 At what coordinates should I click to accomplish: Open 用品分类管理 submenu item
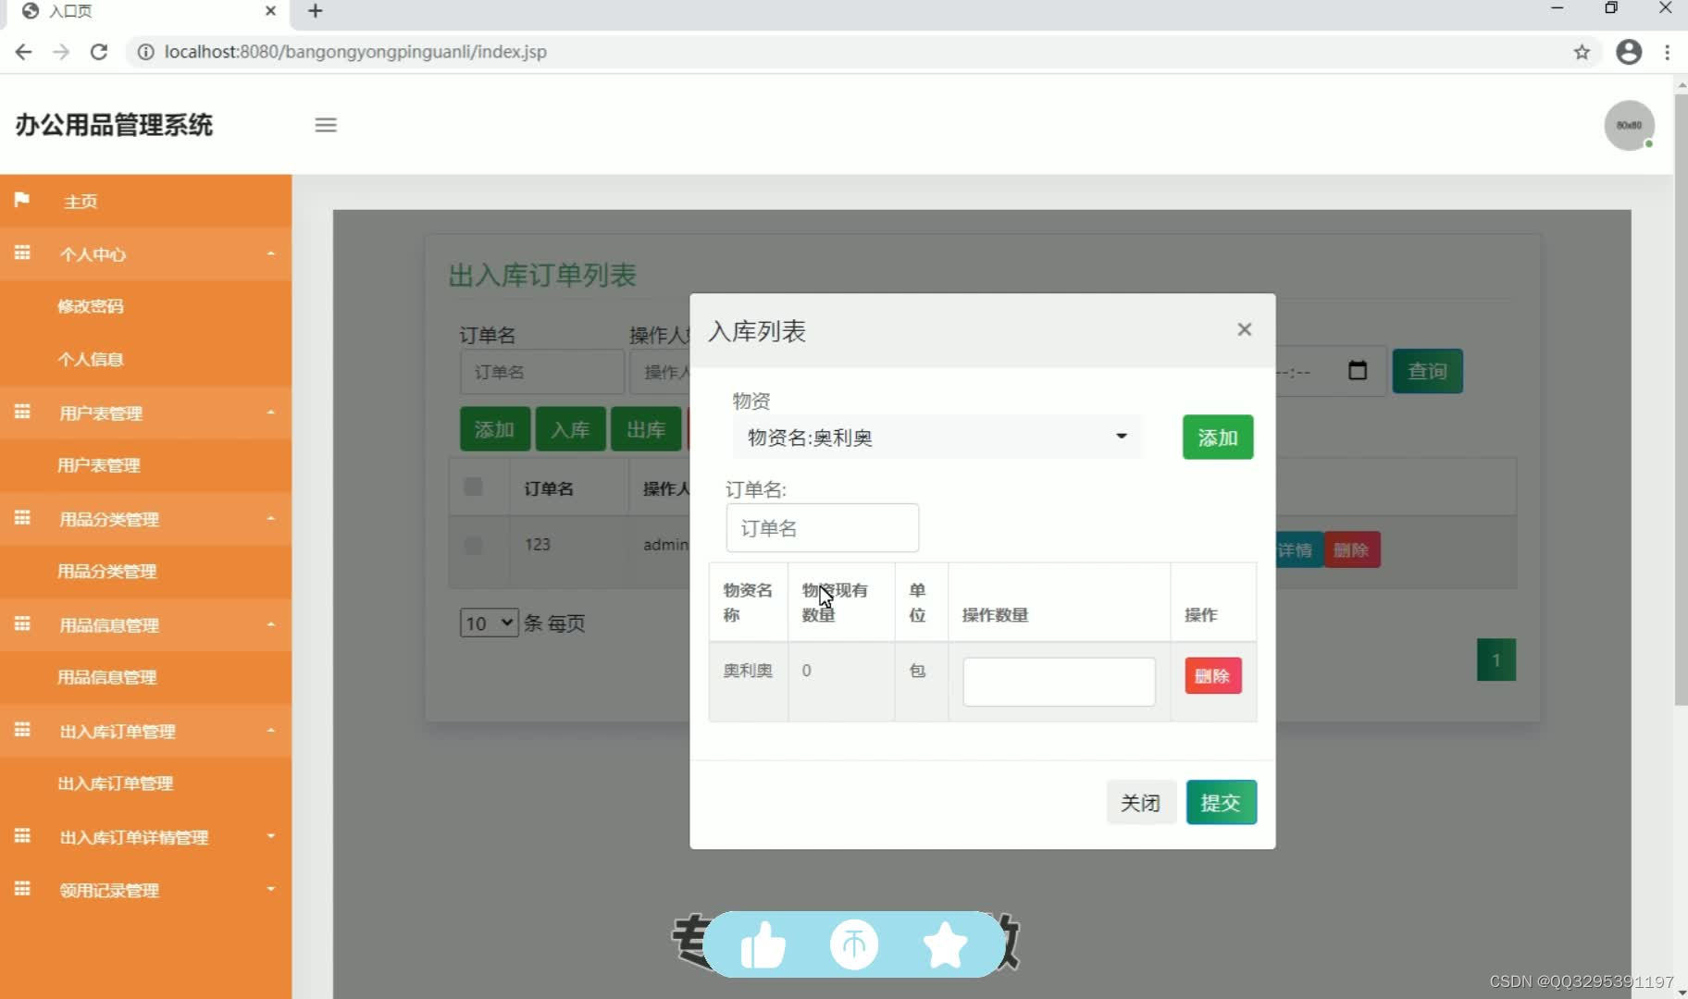coord(107,572)
